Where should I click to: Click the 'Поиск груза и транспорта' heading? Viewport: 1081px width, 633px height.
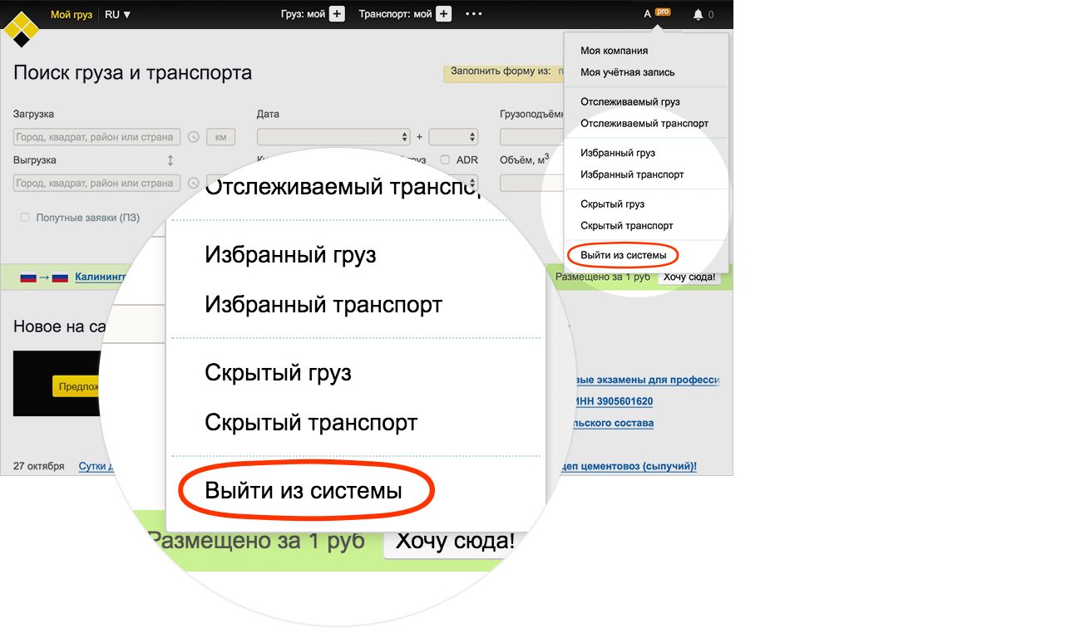click(x=132, y=73)
